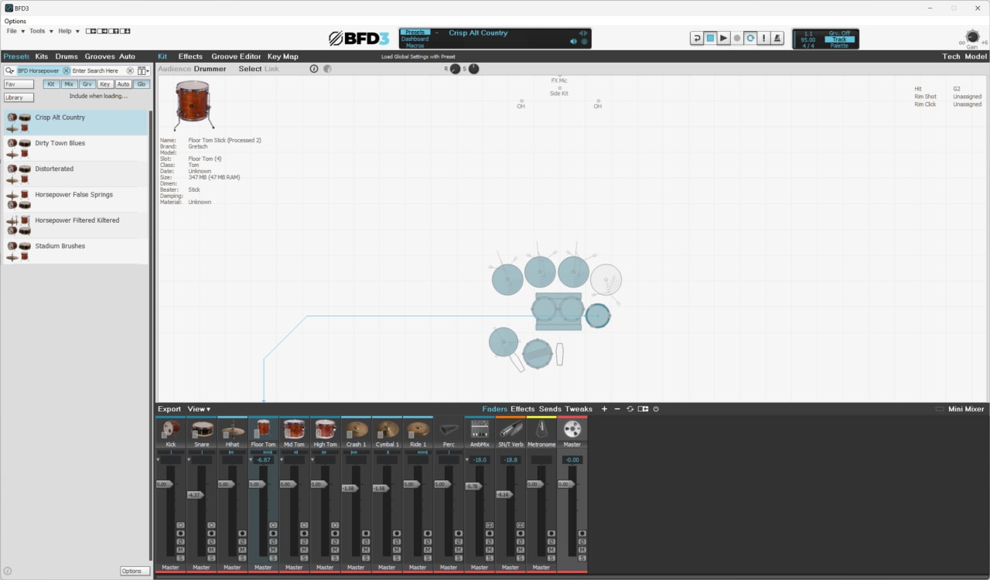Switch to the Kits browser tab
Image resolution: width=990 pixels, height=580 pixels.
42,56
